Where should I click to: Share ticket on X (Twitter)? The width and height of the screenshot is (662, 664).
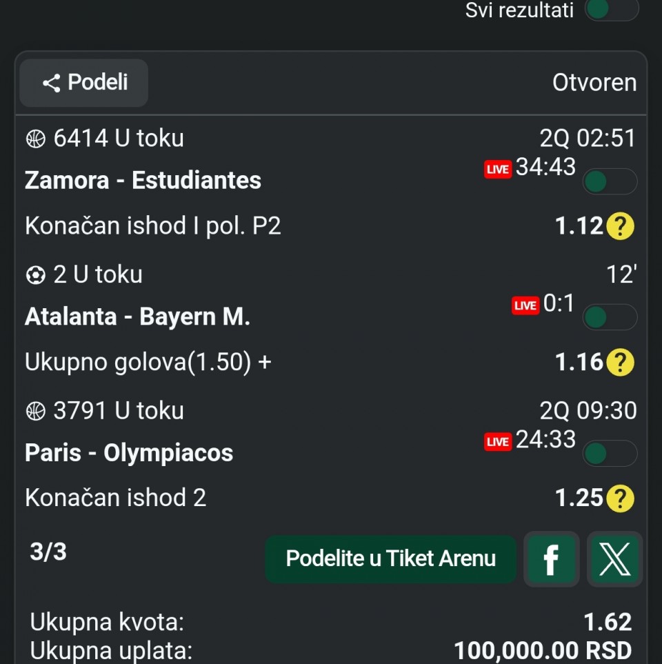[614, 559]
